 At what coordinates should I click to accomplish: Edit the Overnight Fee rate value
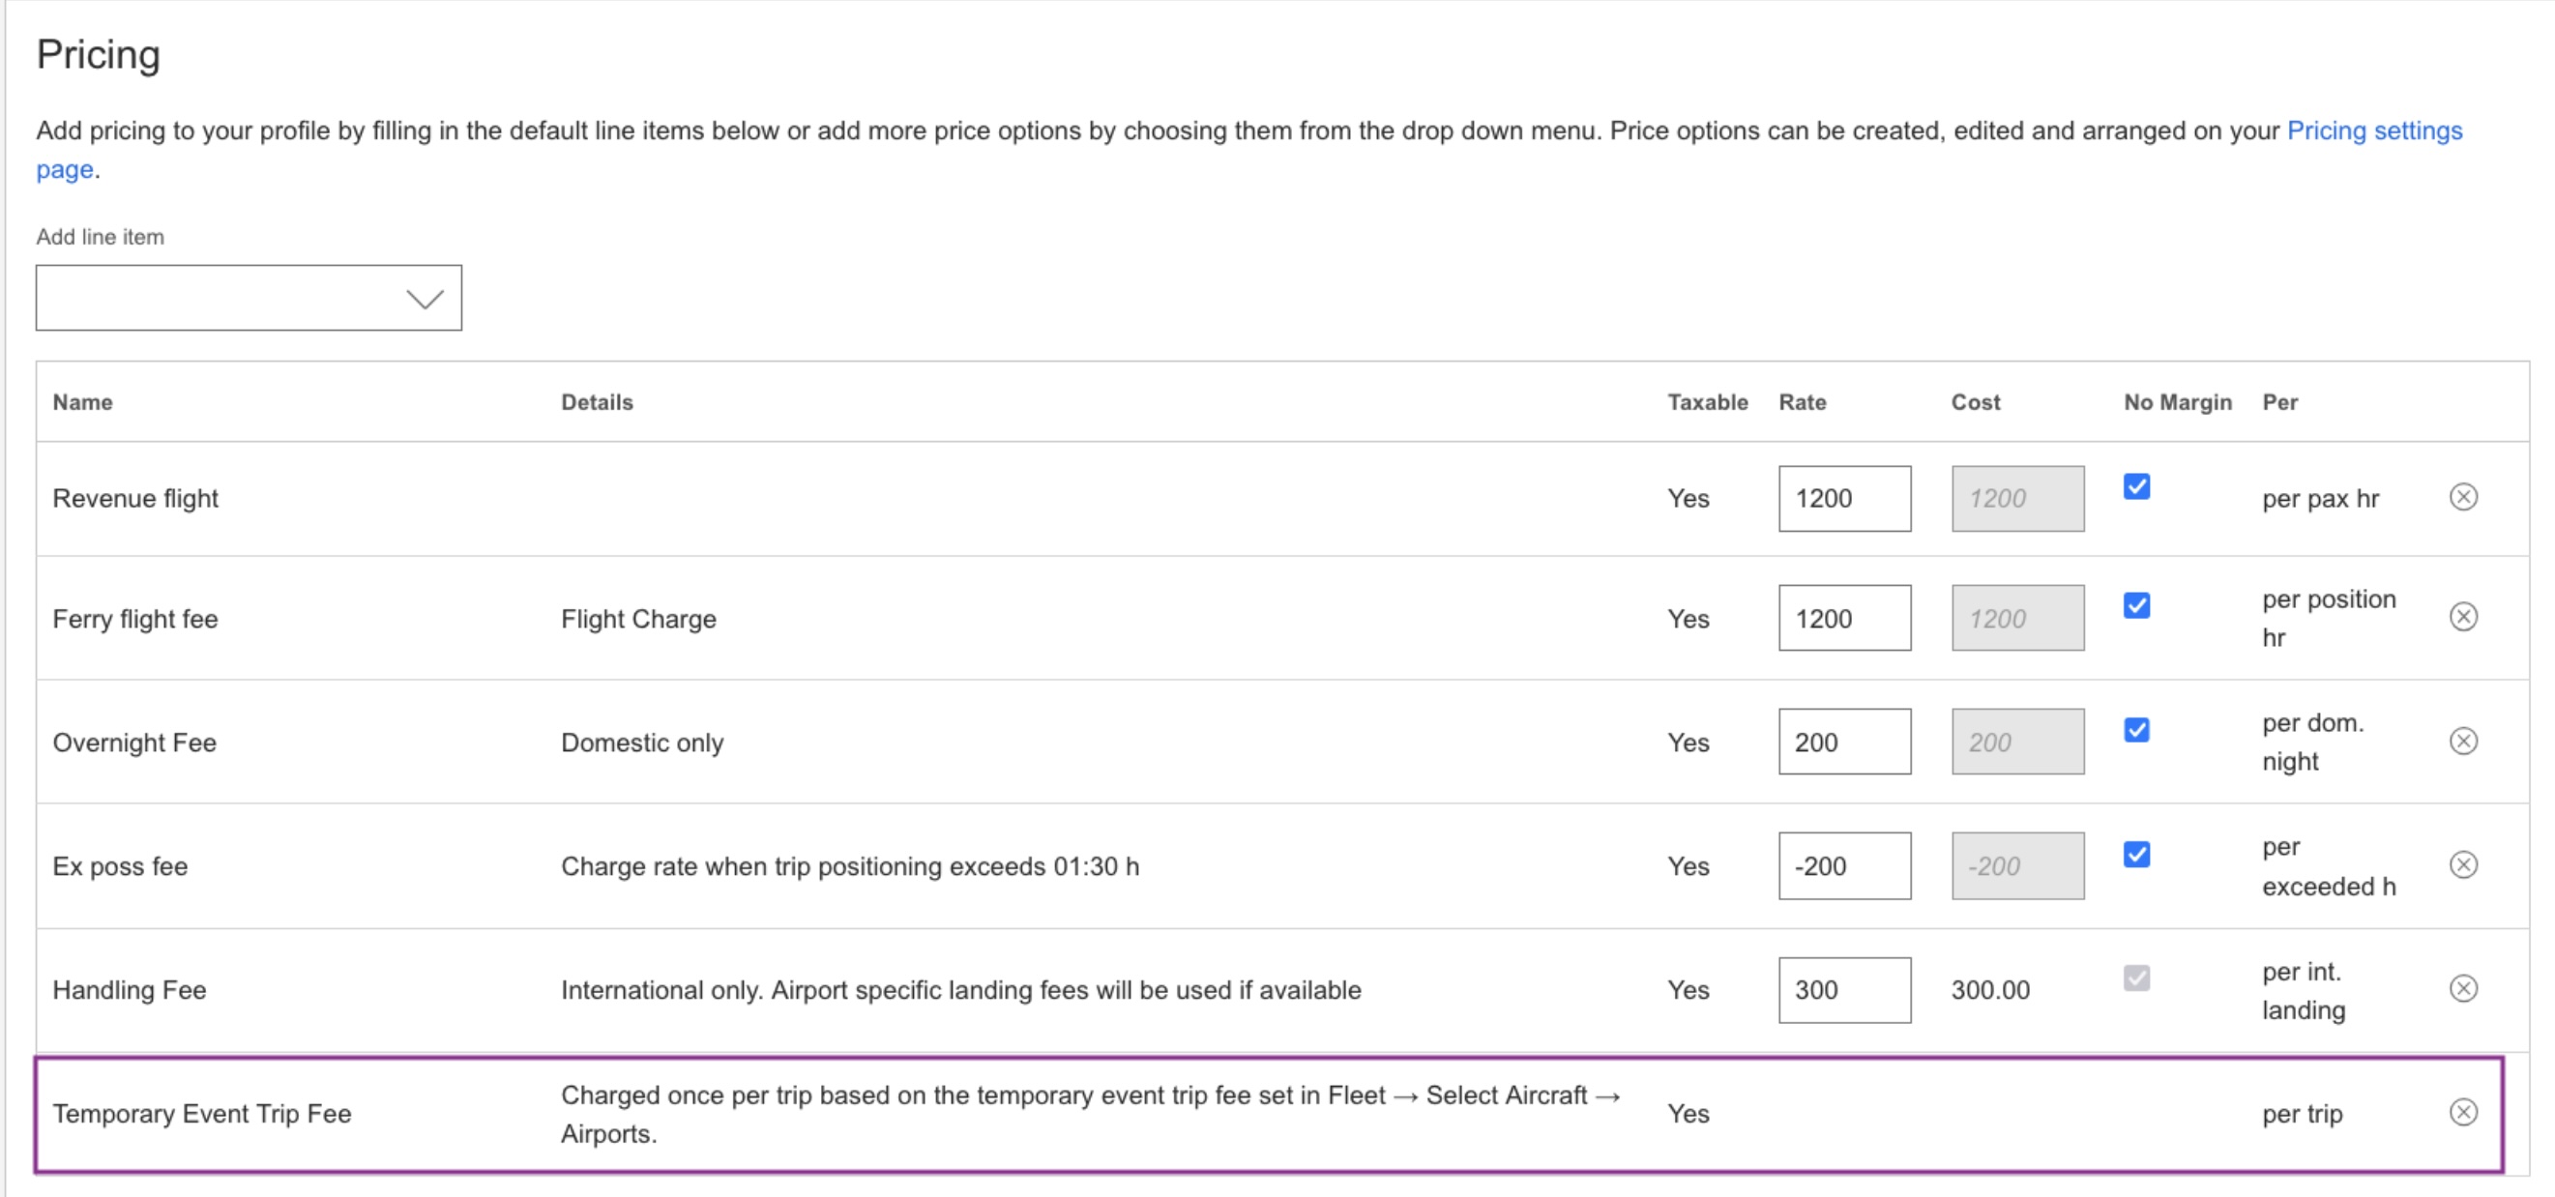tap(1844, 742)
